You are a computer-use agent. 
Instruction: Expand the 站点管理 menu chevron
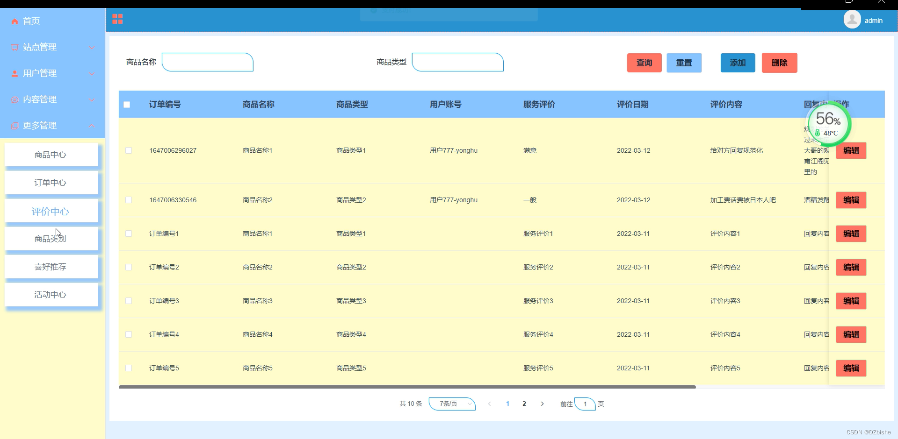pyautogui.click(x=92, y=47)
